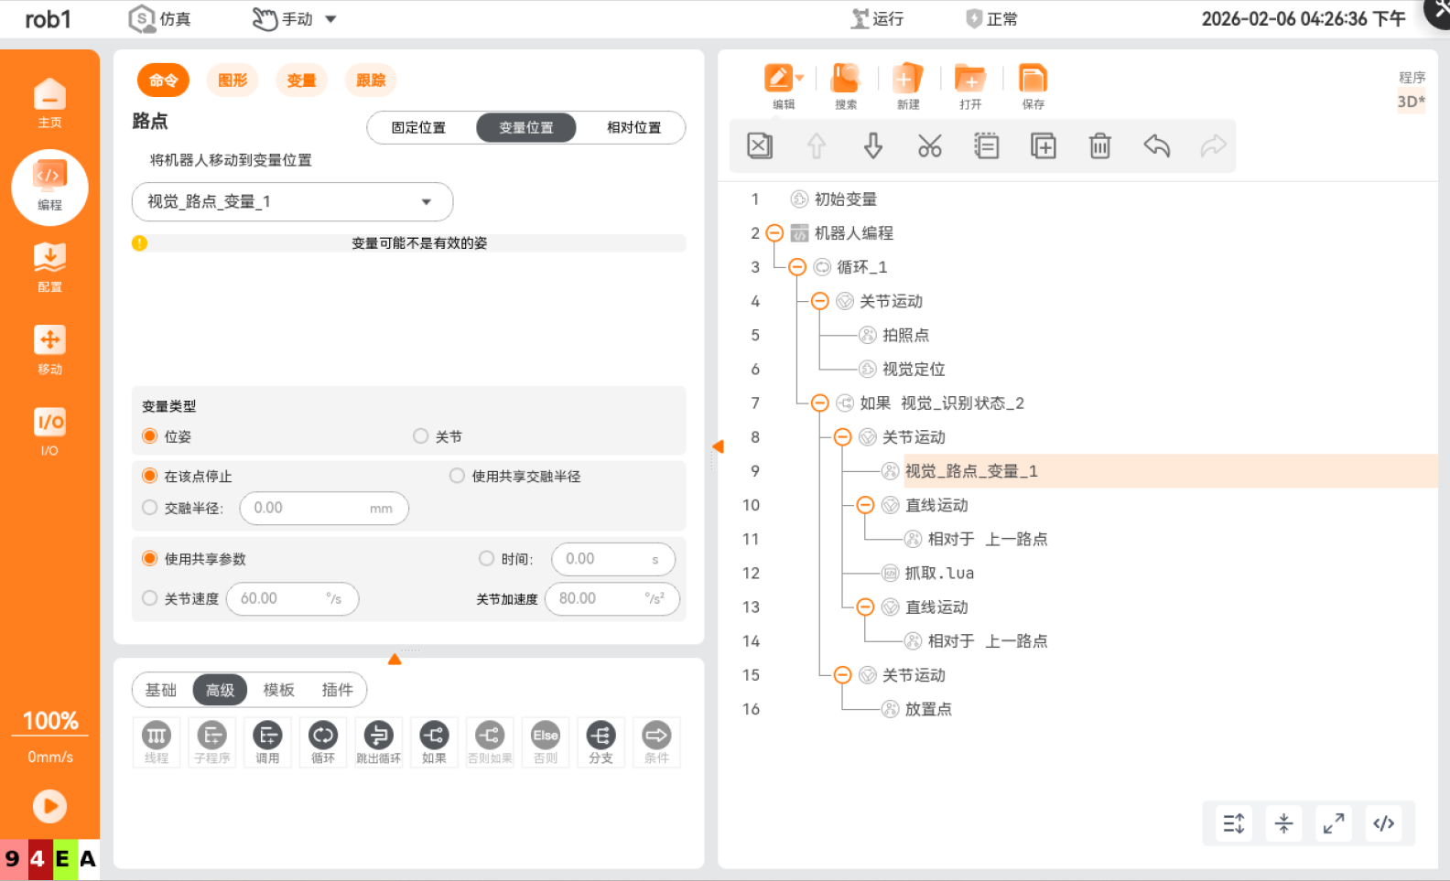
Task: Click the 保存 save program icon
Action: 1033,87
